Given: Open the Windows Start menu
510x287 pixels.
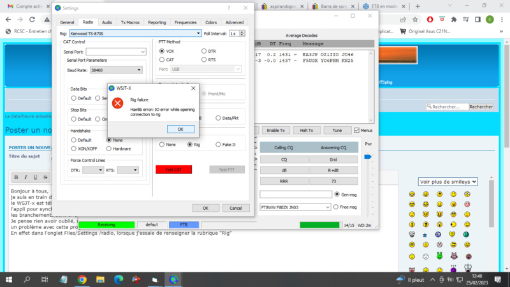Looking at the screenshot, I should 9,279.
